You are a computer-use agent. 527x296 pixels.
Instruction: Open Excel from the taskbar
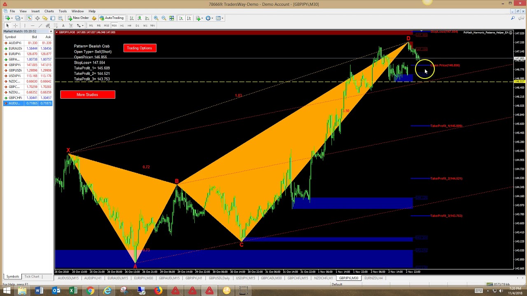[x=73, y=291]
